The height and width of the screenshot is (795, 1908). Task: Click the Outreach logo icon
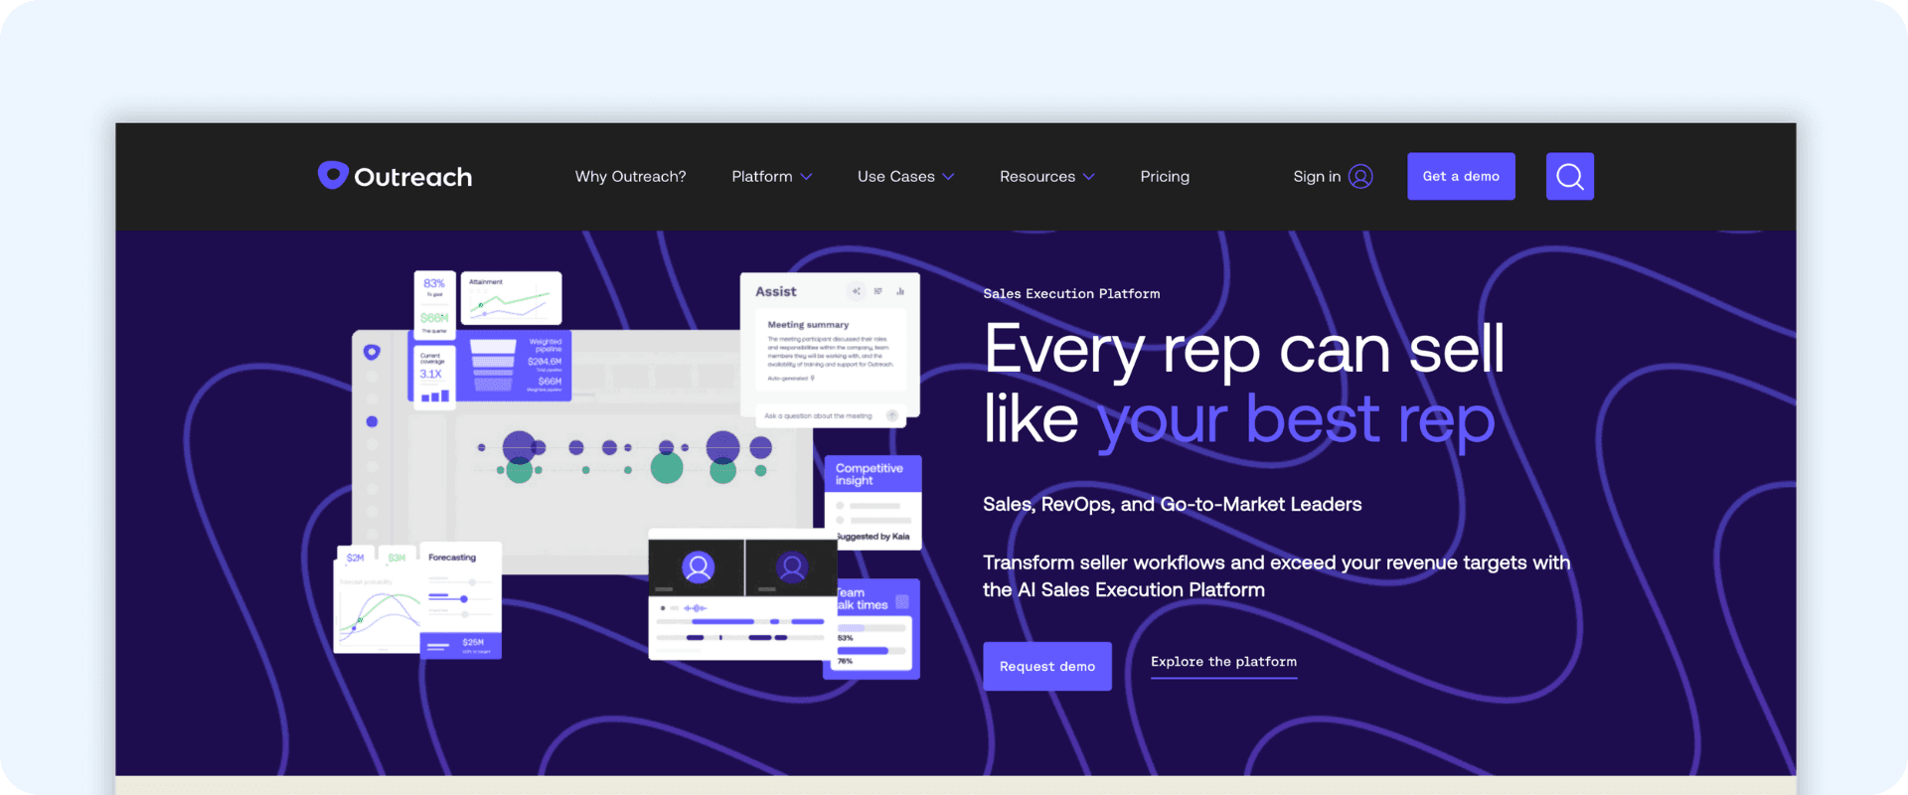pos(333,175)
